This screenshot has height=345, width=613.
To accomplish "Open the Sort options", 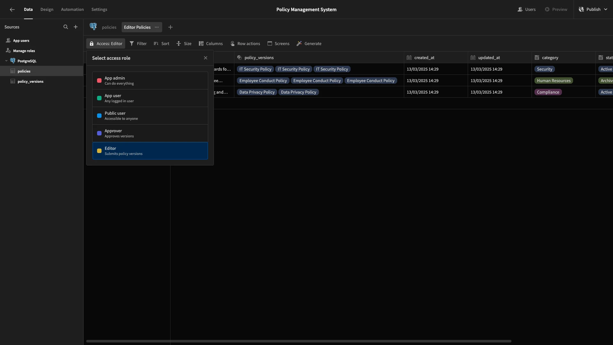I will (x=162, y=44).
